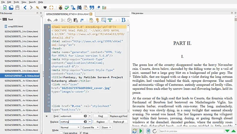237x134 pixels.
Task: Click the blue Bold B icon
Action: (124, 20)
